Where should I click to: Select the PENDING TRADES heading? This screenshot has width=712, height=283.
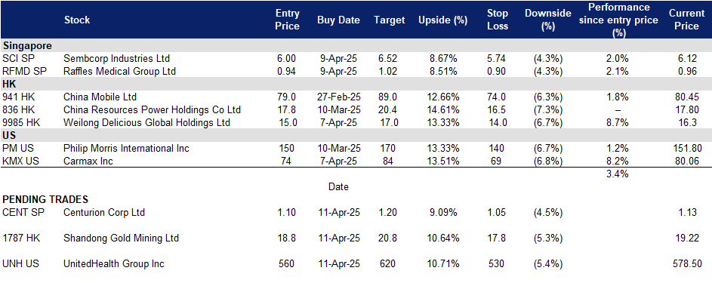pos(45,199)
